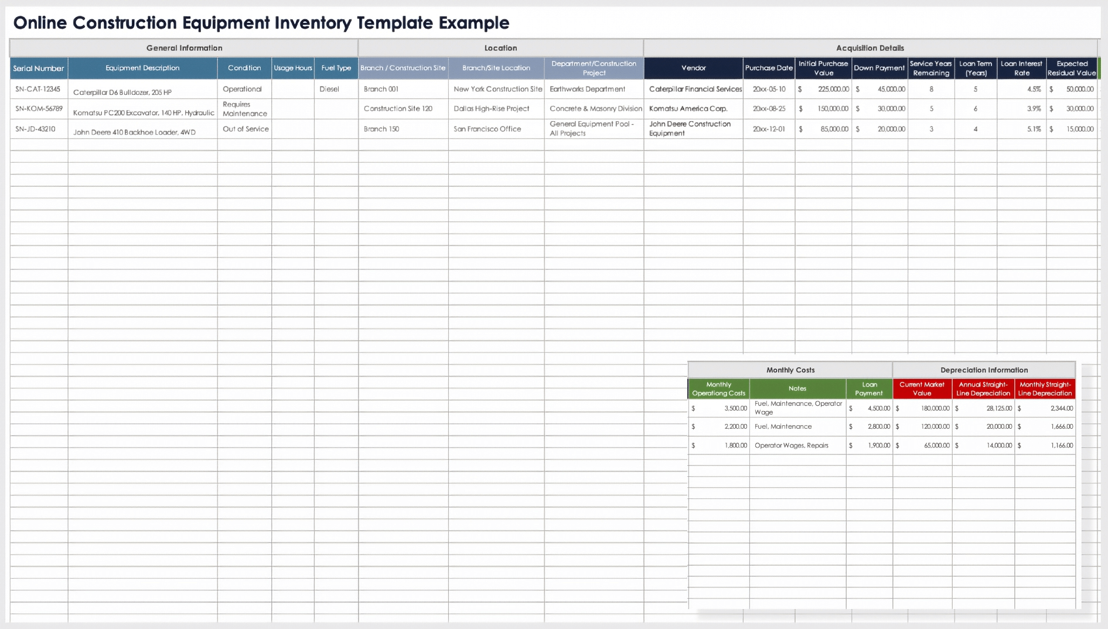
Task: Click the 20xx-08-25 purchase date cell
Action: [x=769, y=108]
